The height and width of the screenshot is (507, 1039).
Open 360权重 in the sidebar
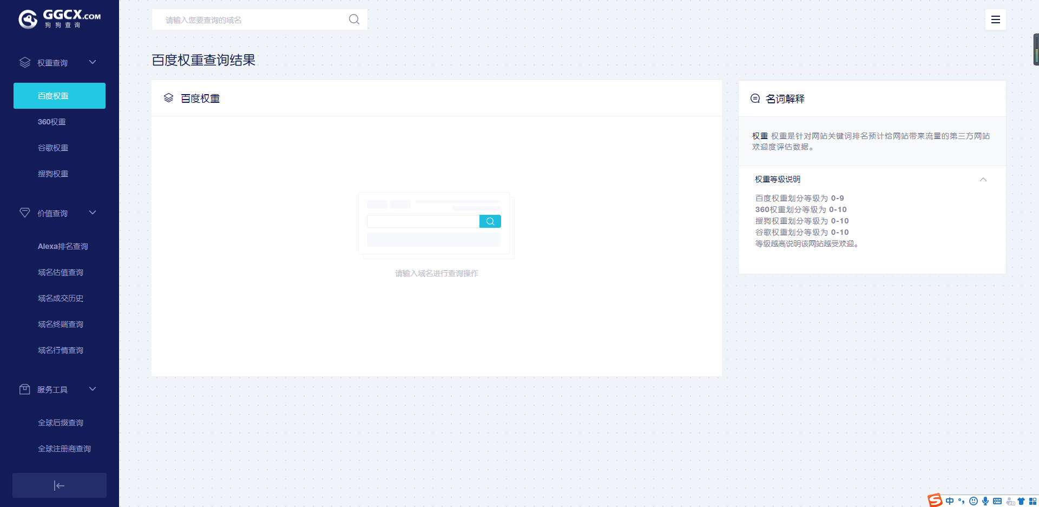click(52, 122)
